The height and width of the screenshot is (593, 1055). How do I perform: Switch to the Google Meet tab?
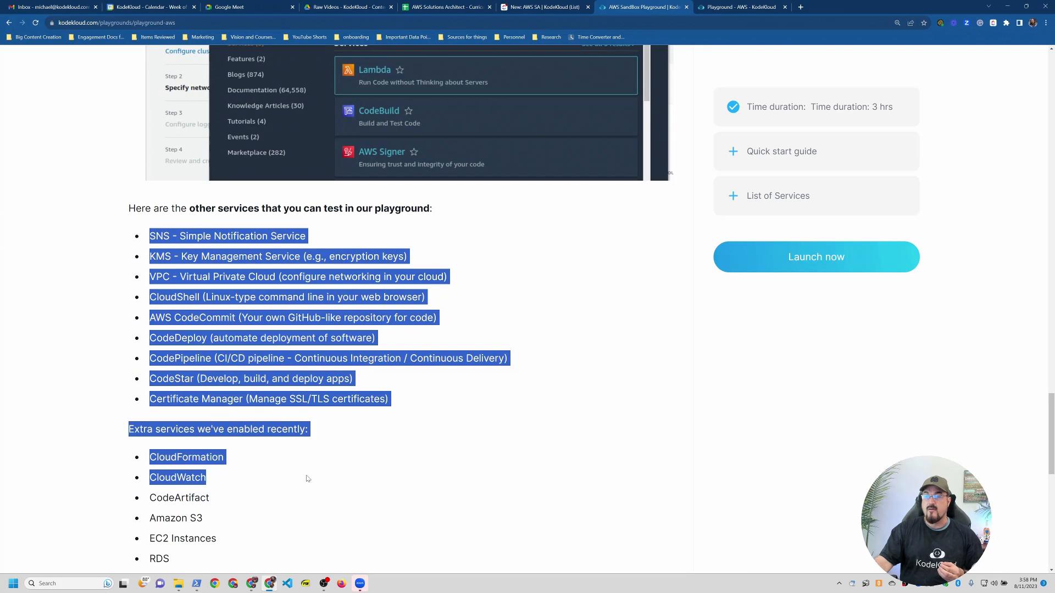[248, 7]
